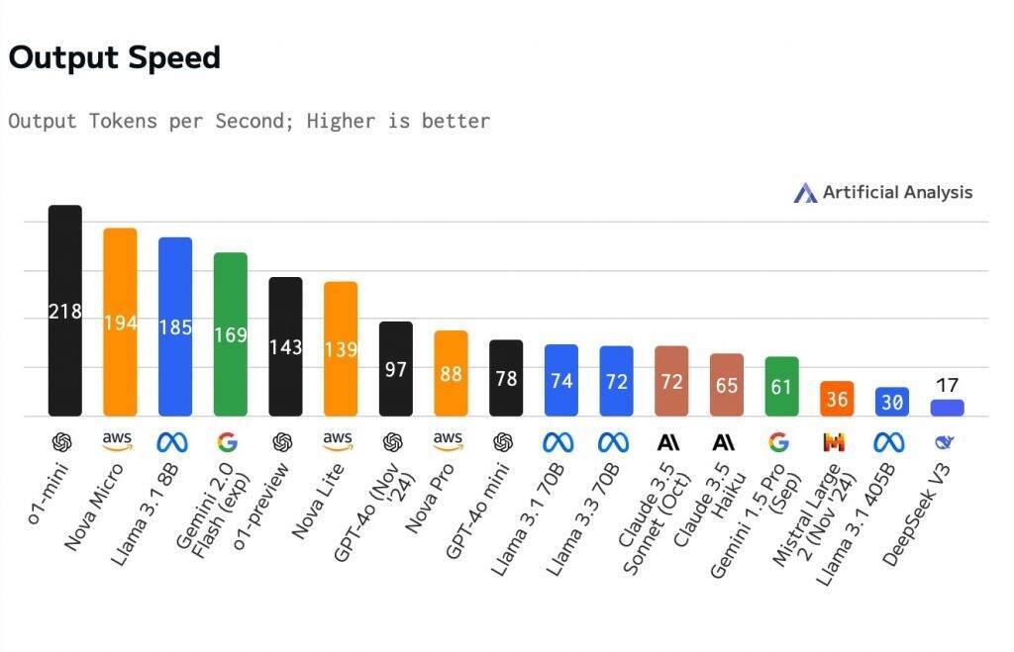Click the Google logo below the Gemini 2.0 Flash bar
1014x652 pixels.
coord(230,442)
